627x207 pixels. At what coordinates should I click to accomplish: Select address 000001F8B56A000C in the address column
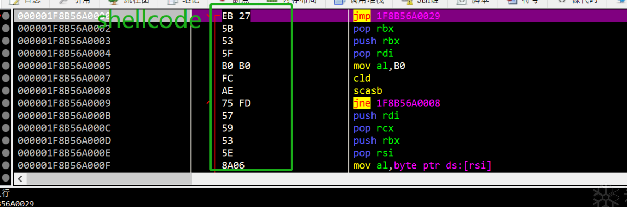(64, 128)
